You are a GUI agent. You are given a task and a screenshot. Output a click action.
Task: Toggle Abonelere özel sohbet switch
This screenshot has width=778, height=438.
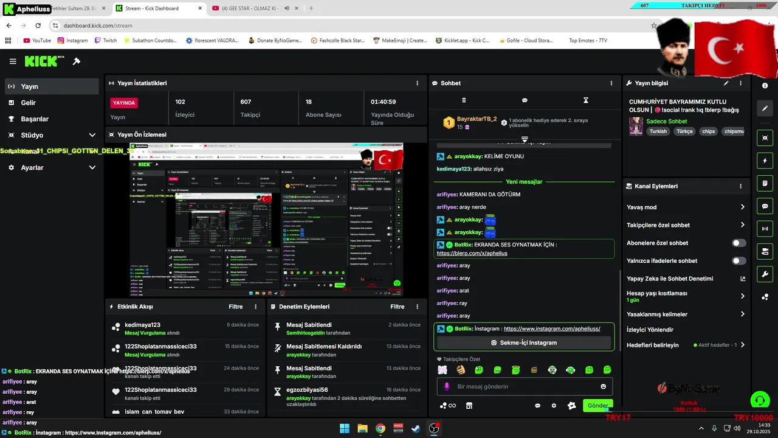point(738,243)
